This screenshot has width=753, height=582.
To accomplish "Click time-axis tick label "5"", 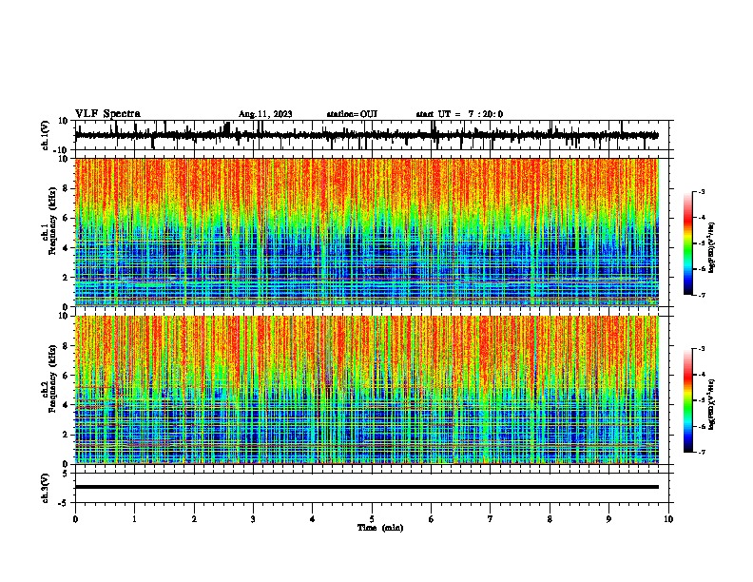I will point(372,519).
